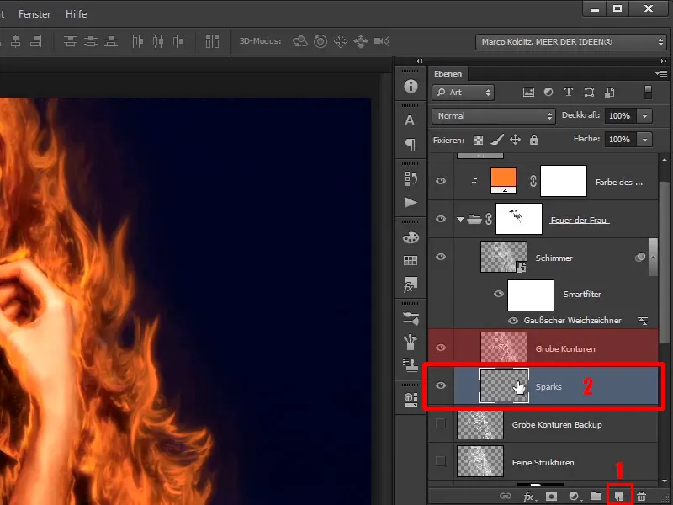Open the Paragraph panel icon
Image resolution: width=673 pixels, height=505 pixels.
pos(411,144)
